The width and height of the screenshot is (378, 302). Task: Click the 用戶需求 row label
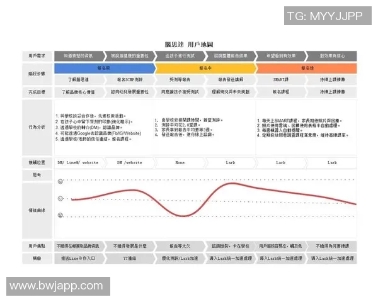[37, 56]
